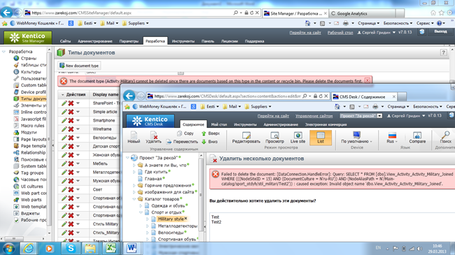This screenshot has height=255, width=455.
Task: Follow Перейти на сайт link in Site Manager
Action: click(x=305, y=33)
